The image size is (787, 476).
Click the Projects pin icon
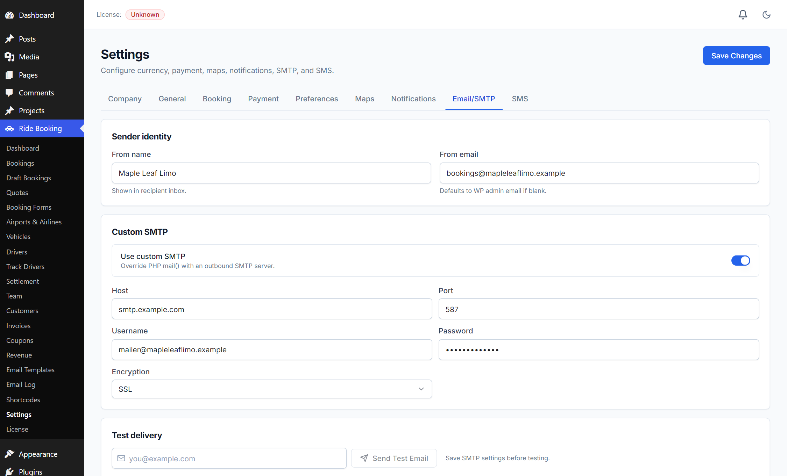click(x=9, y=110)
